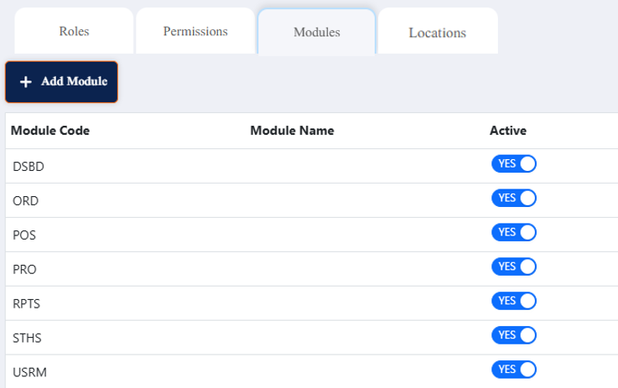Screen dimensions: 618x388
Task: Click the RPTS module code text
Action: 27,304
